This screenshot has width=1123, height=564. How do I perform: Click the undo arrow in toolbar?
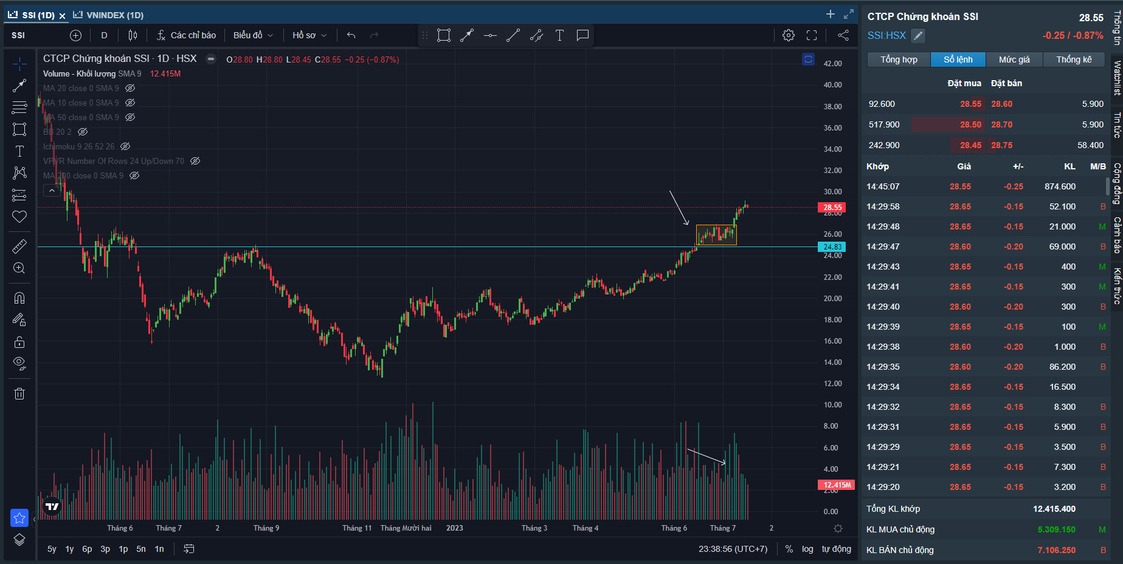(x=351, y=35)
